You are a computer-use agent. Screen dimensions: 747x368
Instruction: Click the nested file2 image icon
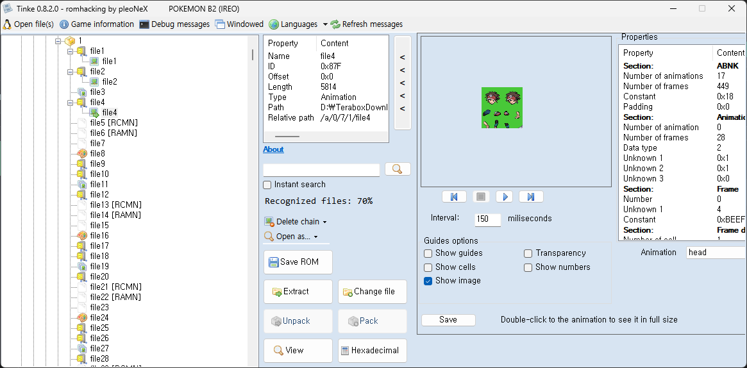point(94,81)
